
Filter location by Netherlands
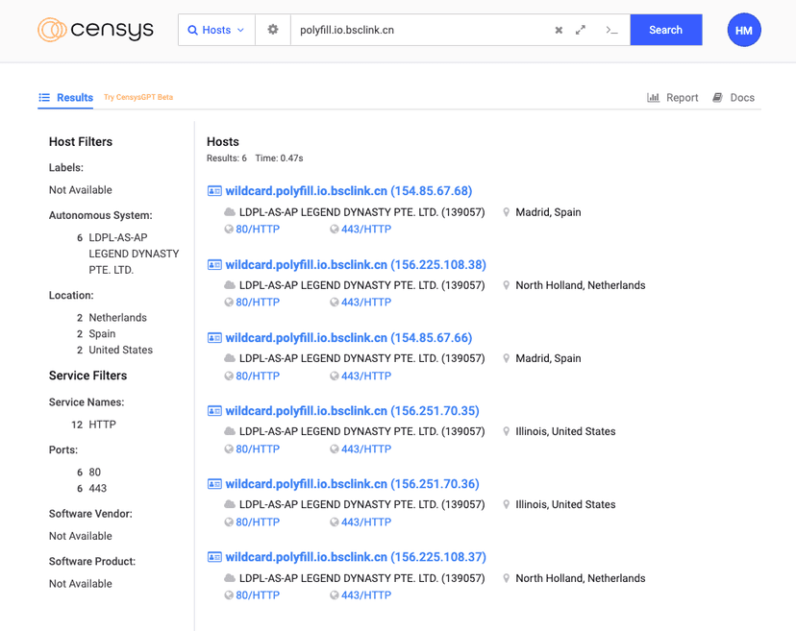point(117,318)
